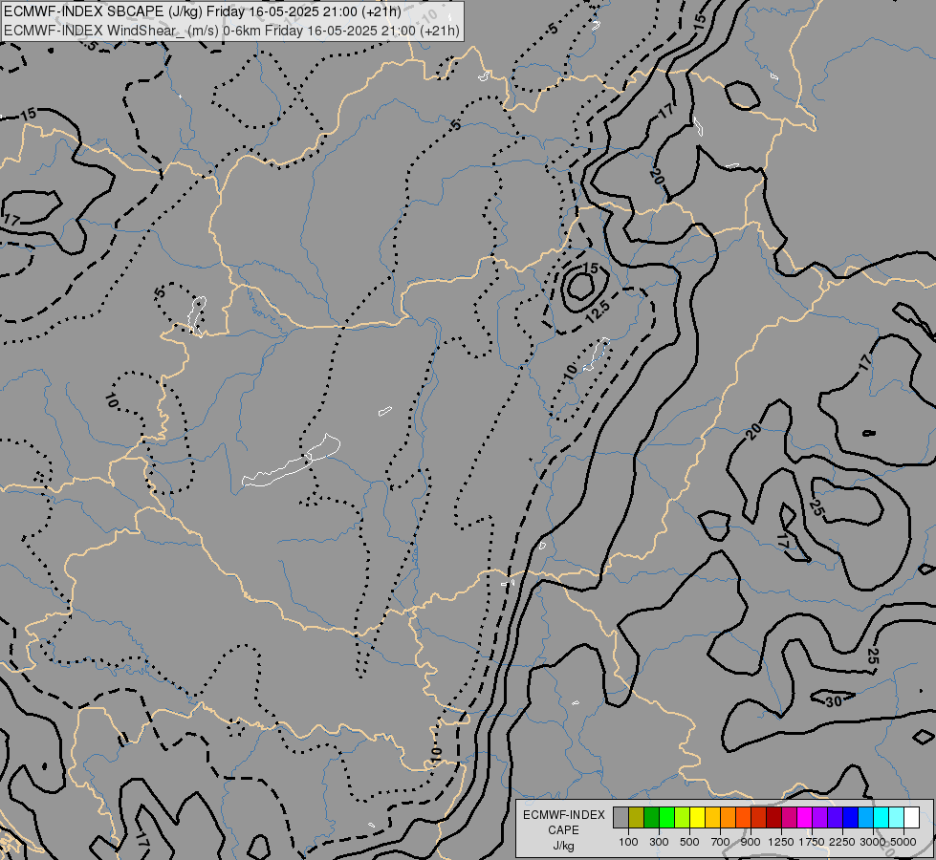
Task: Pick the dark maroon red legend swatch
Action: click(x=774, y=817)
